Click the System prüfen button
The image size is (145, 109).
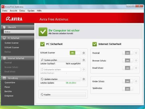[x=60, y=60]
